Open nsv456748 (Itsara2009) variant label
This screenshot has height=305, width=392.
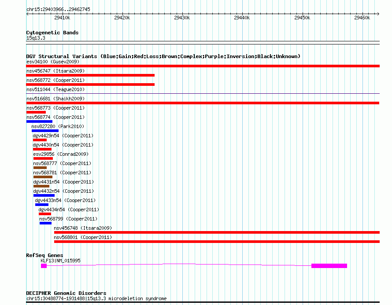tap(83, 228)
